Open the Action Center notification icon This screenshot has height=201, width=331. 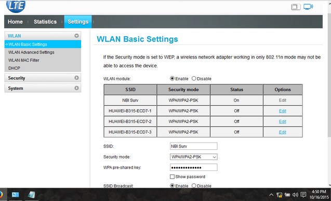pyautogui.click(x=303, y=195)
